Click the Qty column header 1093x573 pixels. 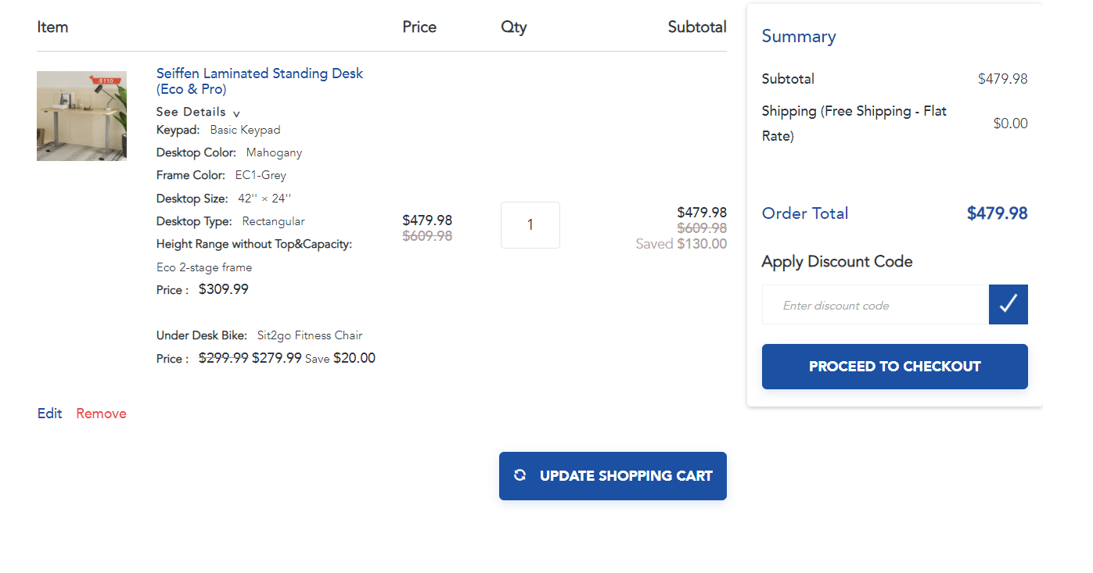(x=513, y=27)
